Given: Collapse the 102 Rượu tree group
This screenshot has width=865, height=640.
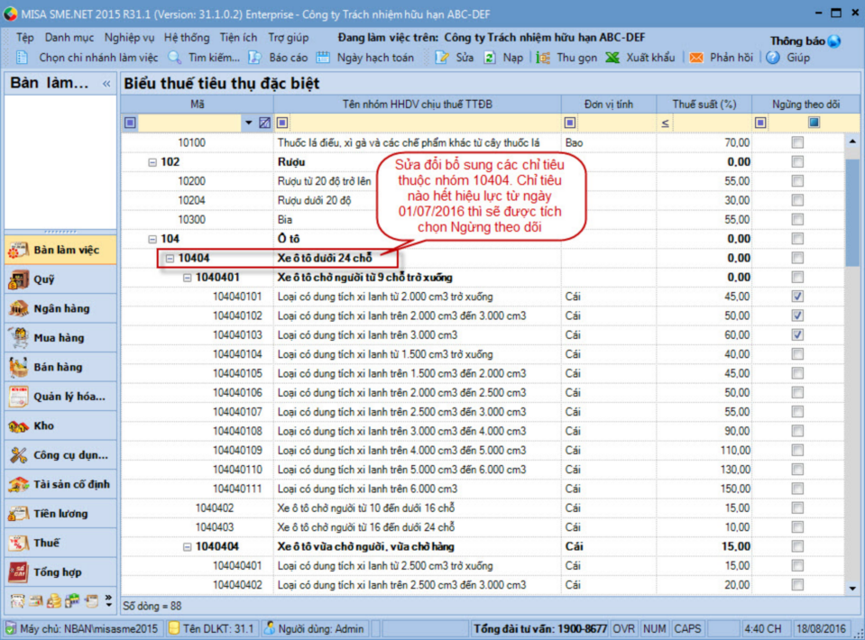Looking at the screenshot, I should click(x=152, y=162).
